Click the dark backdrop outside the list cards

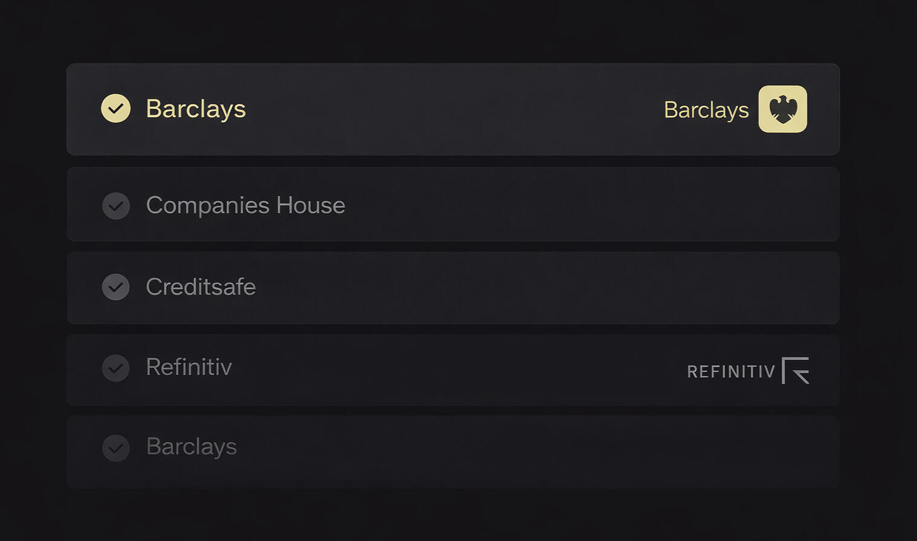453,30
